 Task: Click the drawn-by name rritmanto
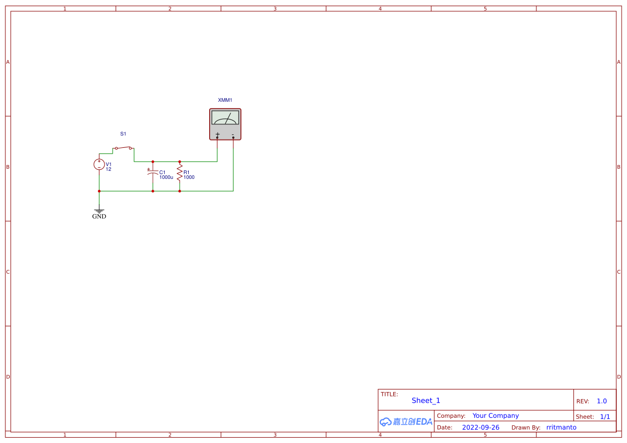coord(561,427)
